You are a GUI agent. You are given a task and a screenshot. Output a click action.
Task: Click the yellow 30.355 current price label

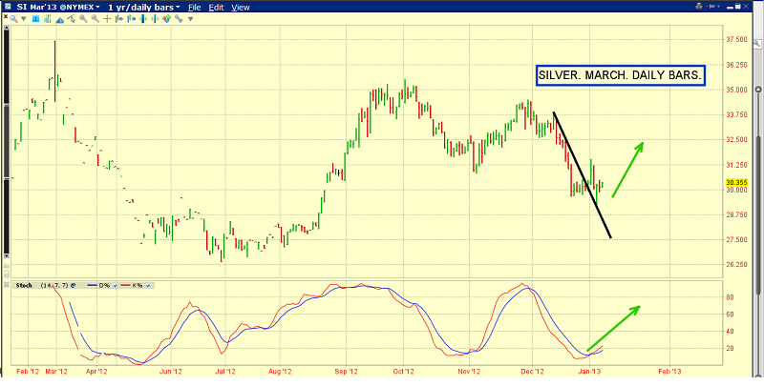[735, 182]
